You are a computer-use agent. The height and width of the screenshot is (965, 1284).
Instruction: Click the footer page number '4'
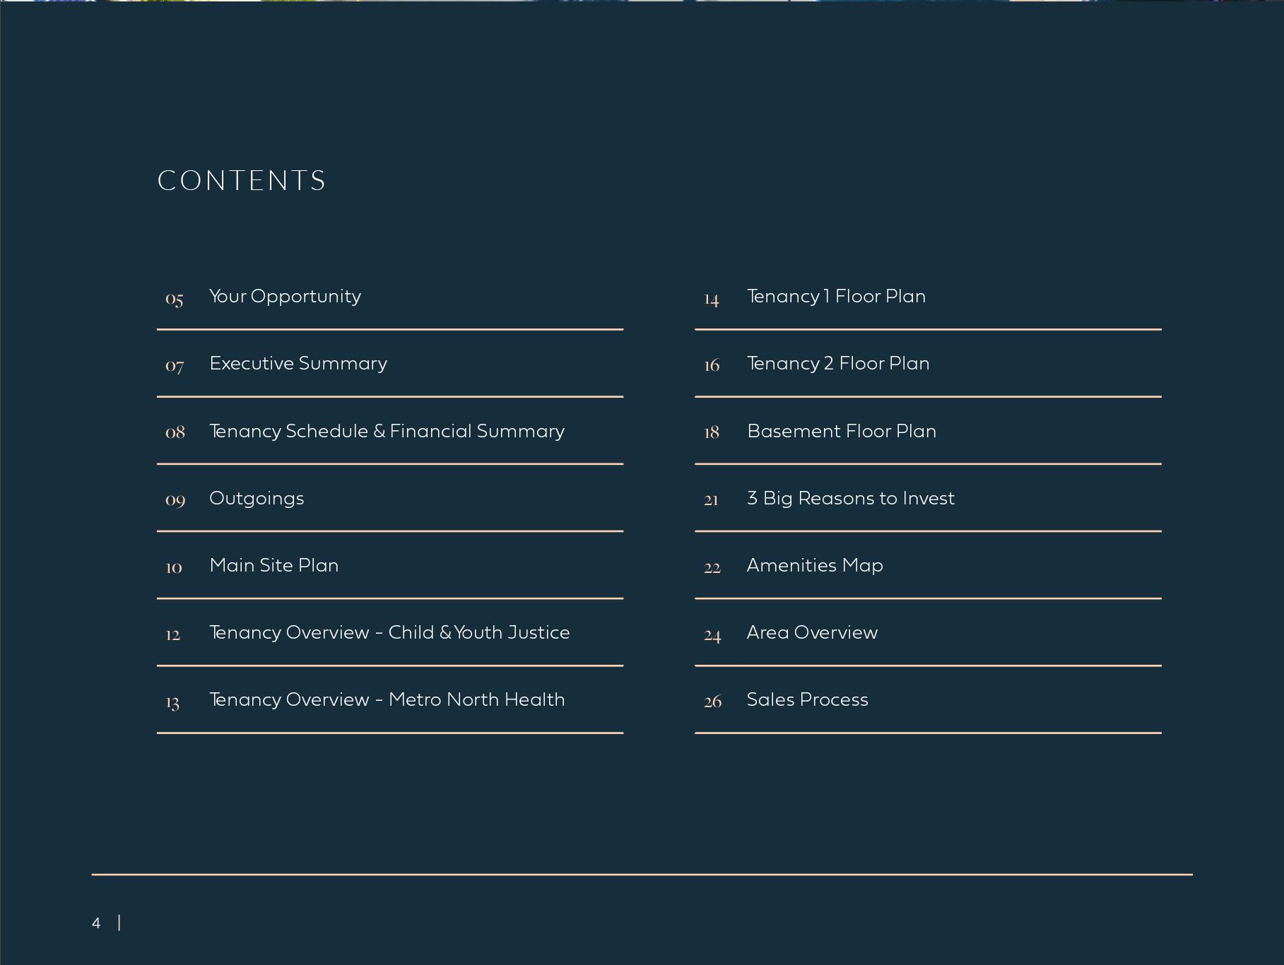pyautogui.click(x=96, y=923)
